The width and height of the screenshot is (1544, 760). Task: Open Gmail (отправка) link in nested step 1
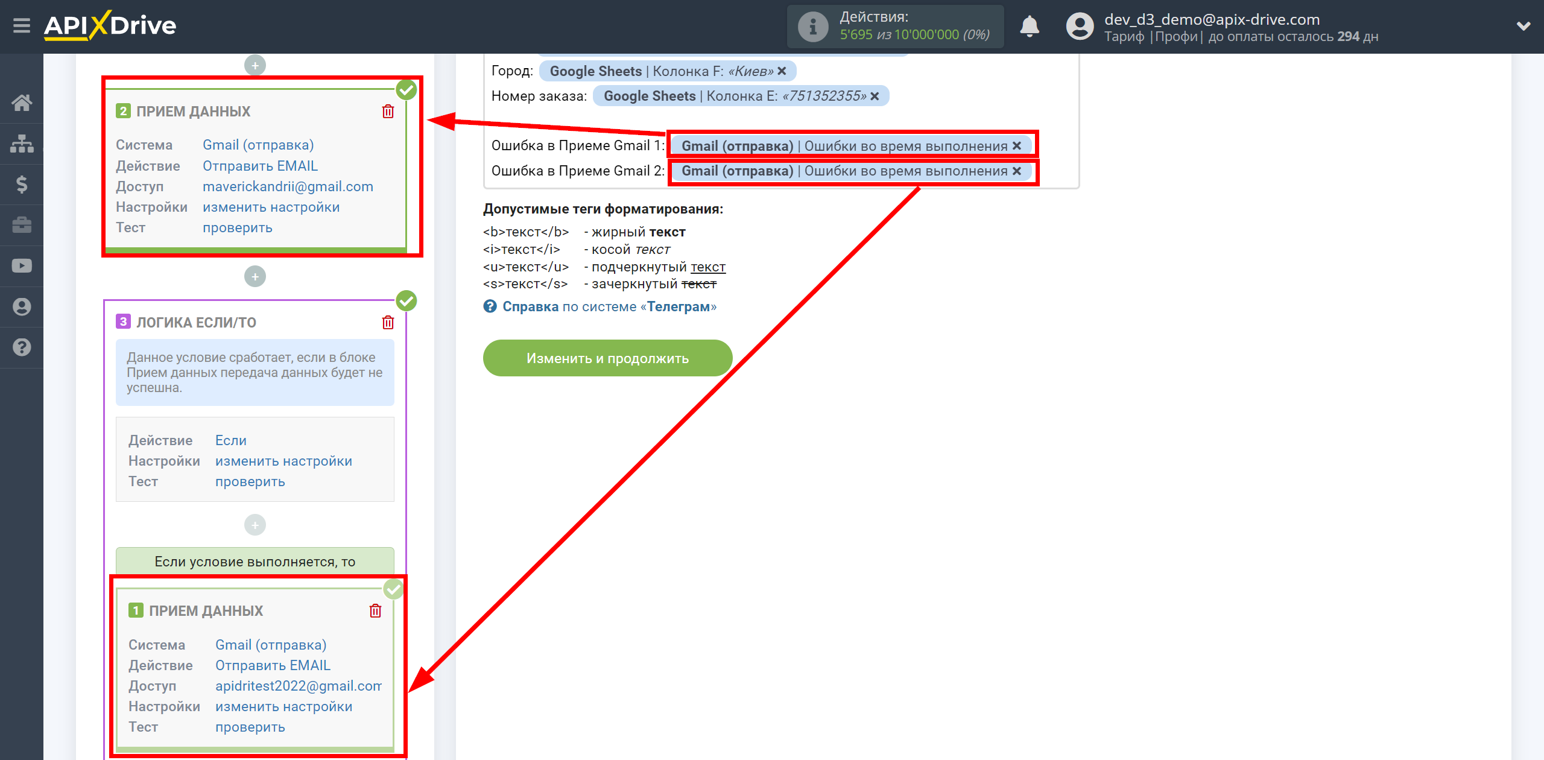point(271,645)
